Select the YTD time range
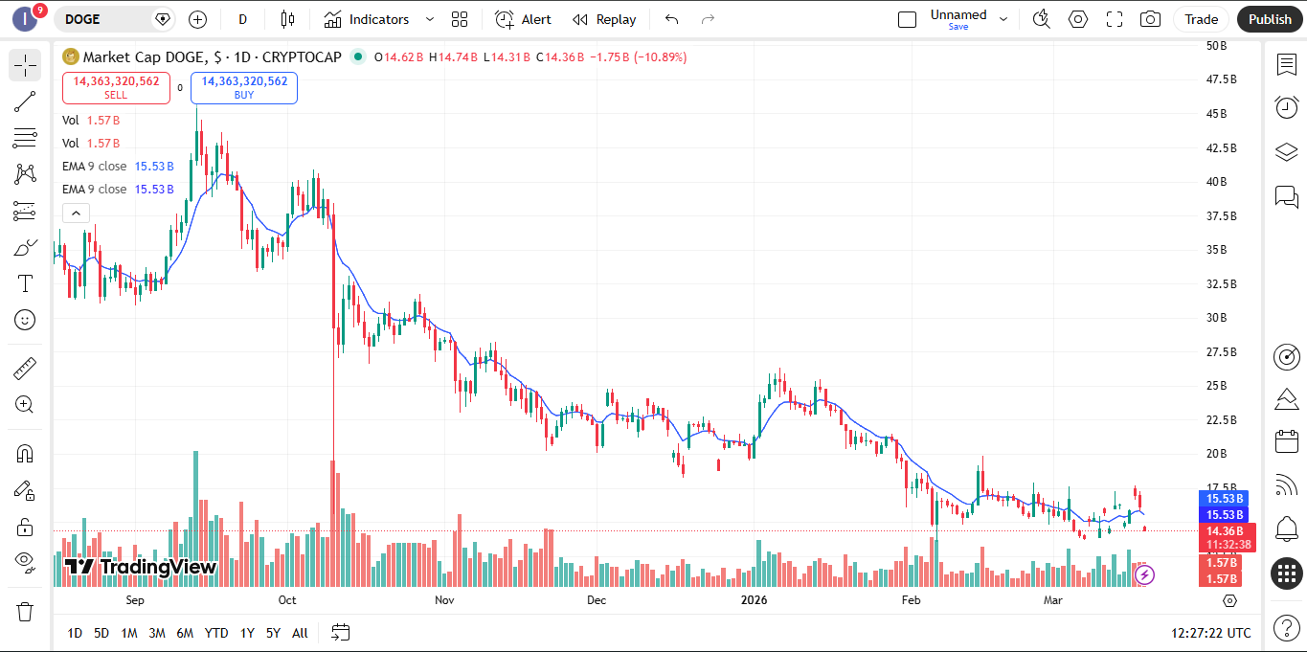 [x=216, y=633]
